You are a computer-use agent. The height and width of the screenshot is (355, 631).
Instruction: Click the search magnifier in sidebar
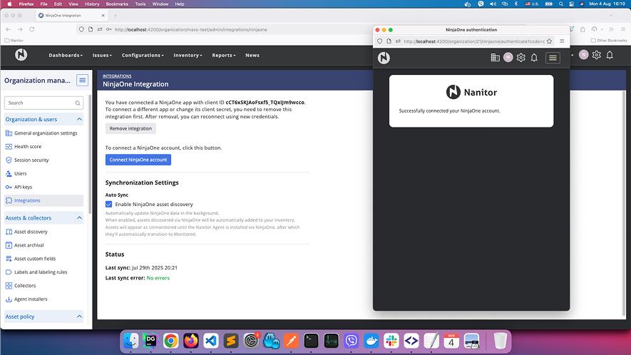(78, 103)
